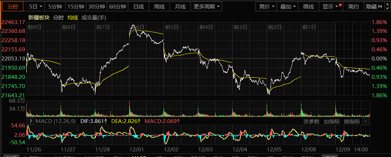Click 改参数 to edit MACD parameters
The height and width of the screenshot is (157, 391).
312,121
